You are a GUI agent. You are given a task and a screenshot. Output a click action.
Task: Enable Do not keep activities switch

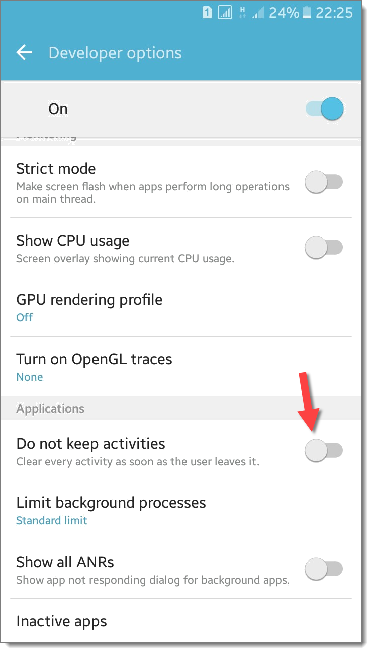click(x=324, y=451)
